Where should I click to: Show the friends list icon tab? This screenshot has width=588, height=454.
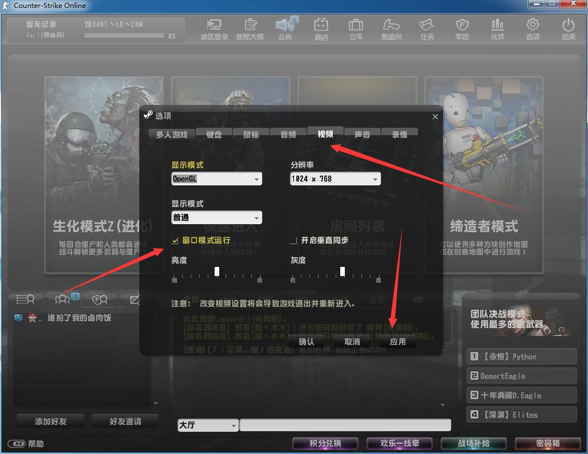pyautogui.click(x=63, y=299)
